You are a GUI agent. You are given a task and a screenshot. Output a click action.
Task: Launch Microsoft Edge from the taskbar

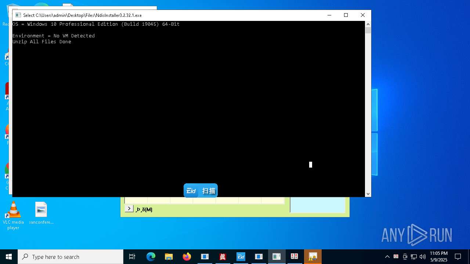coord(151,257)
